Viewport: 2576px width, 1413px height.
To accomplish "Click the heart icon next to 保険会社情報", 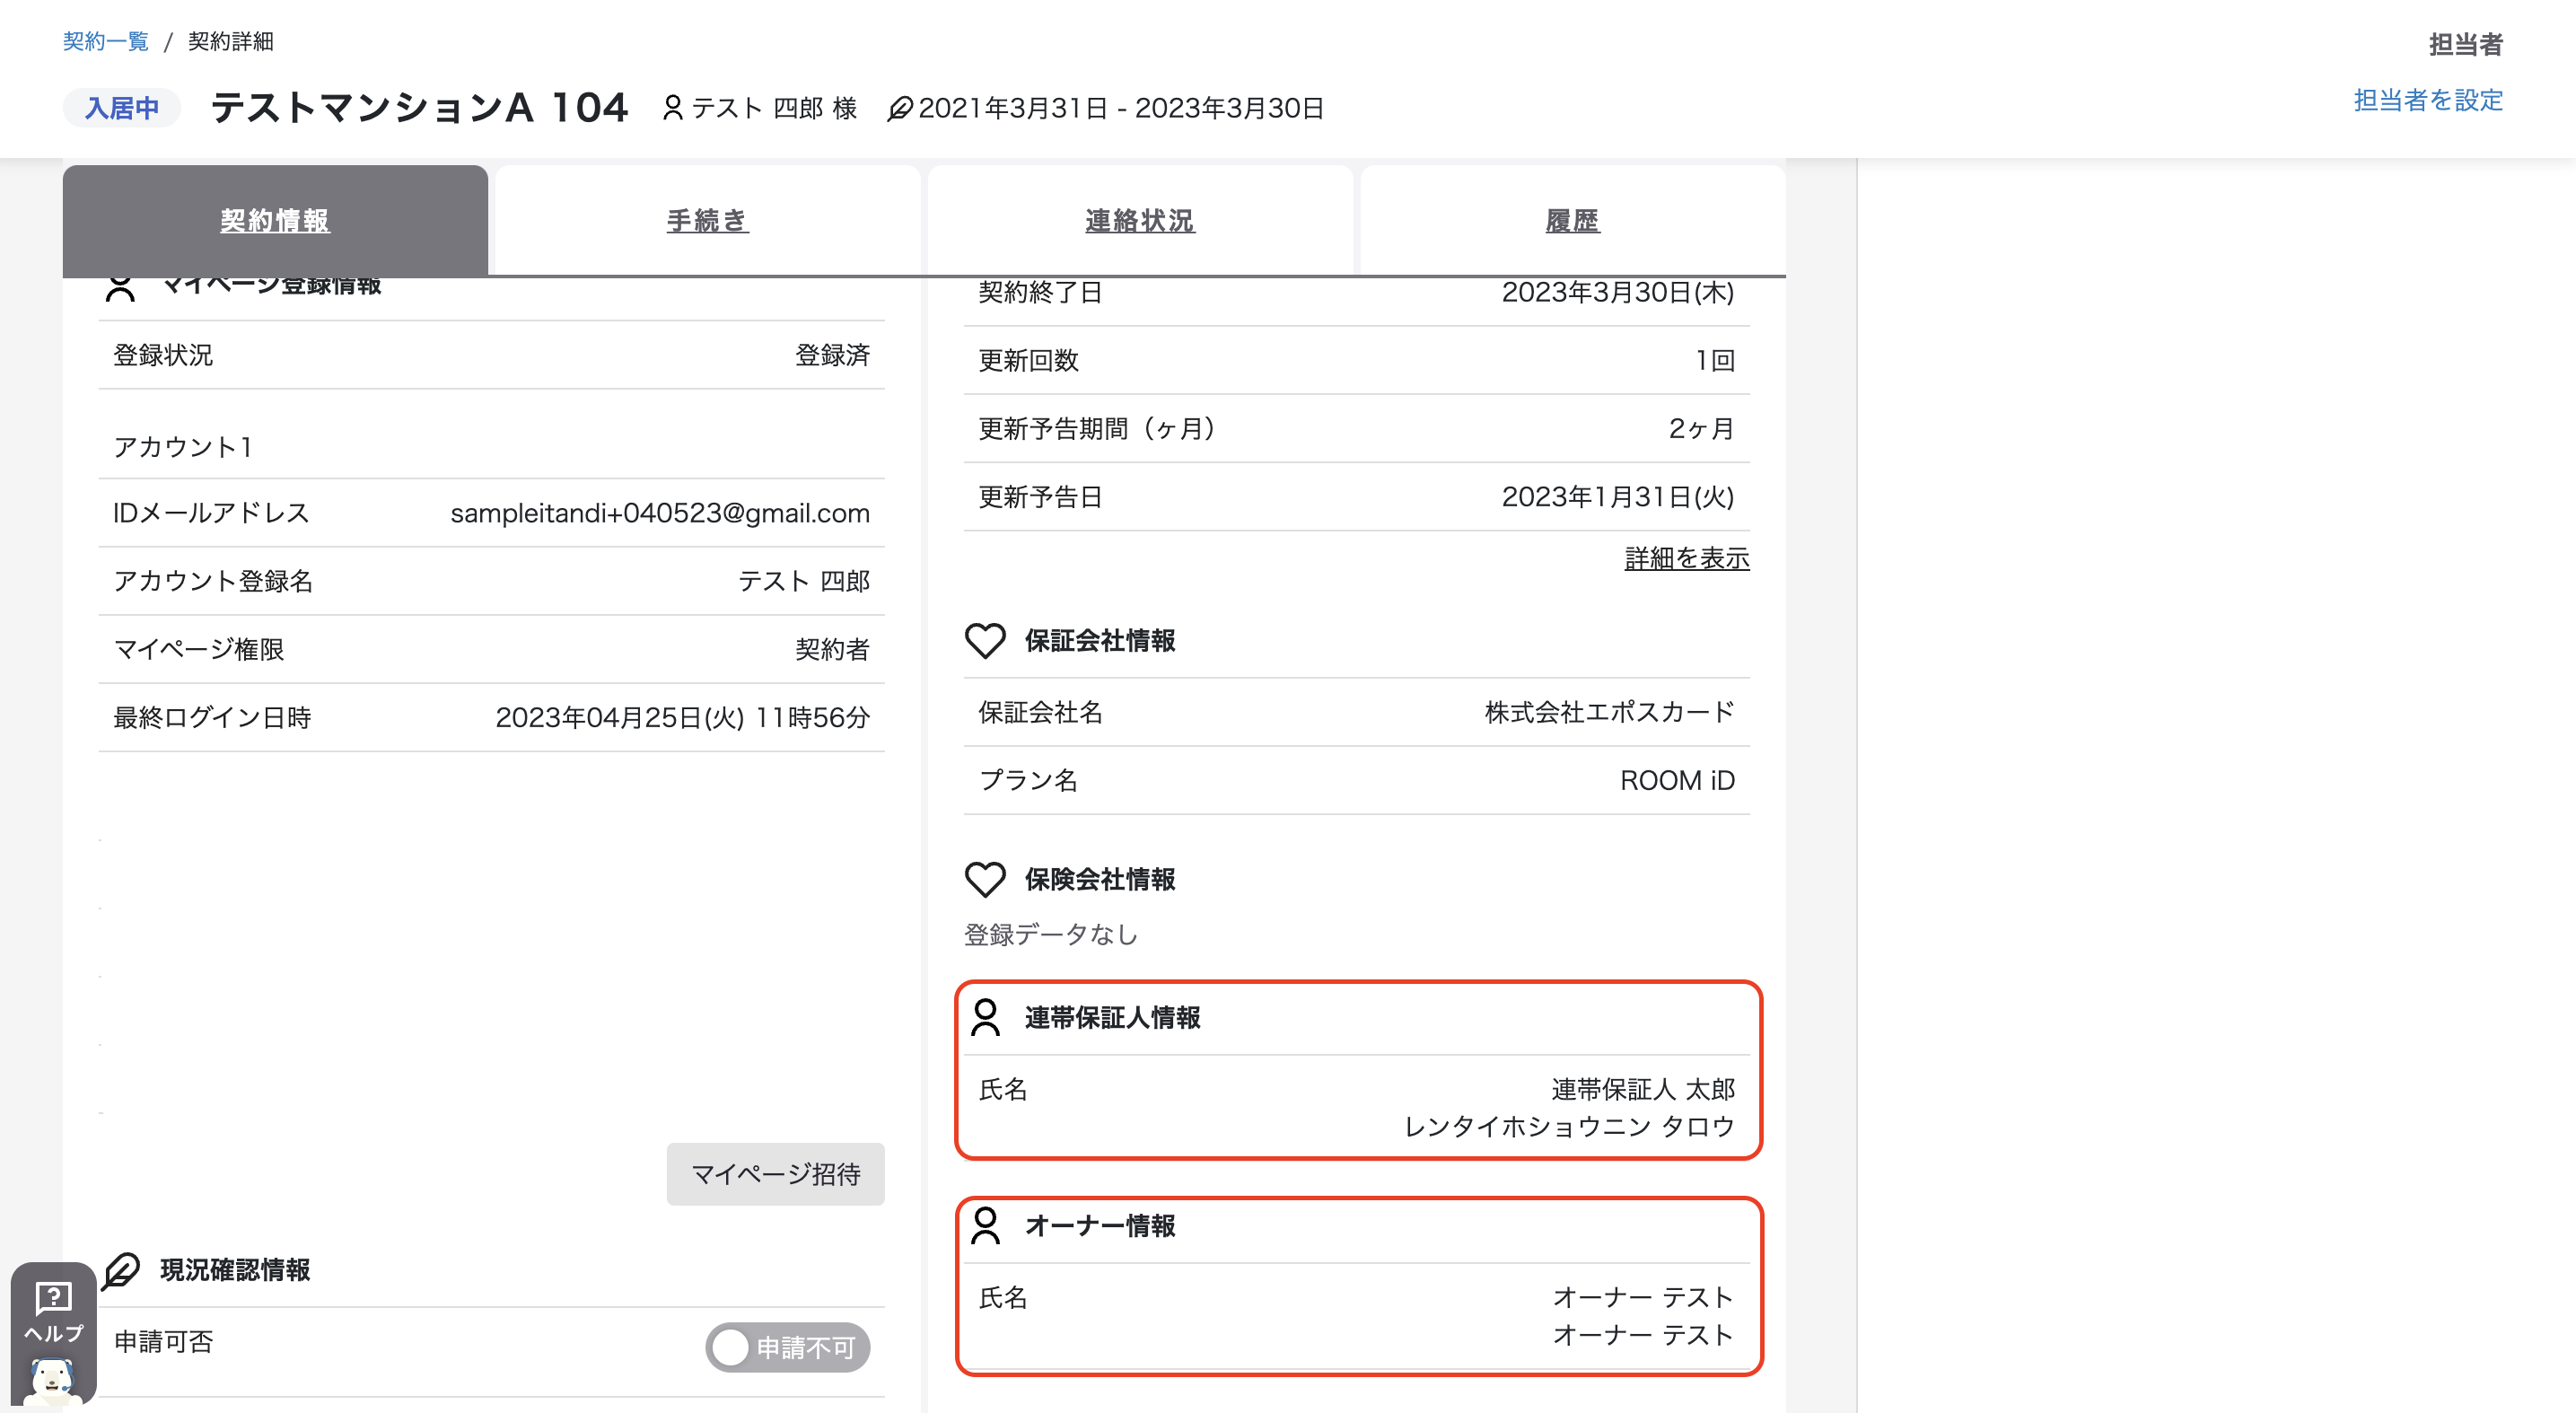I will [x=985, y=880].
